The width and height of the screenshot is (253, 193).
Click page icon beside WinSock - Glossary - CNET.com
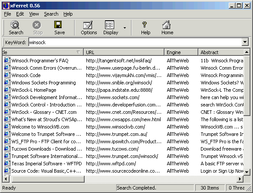point(7,112)
